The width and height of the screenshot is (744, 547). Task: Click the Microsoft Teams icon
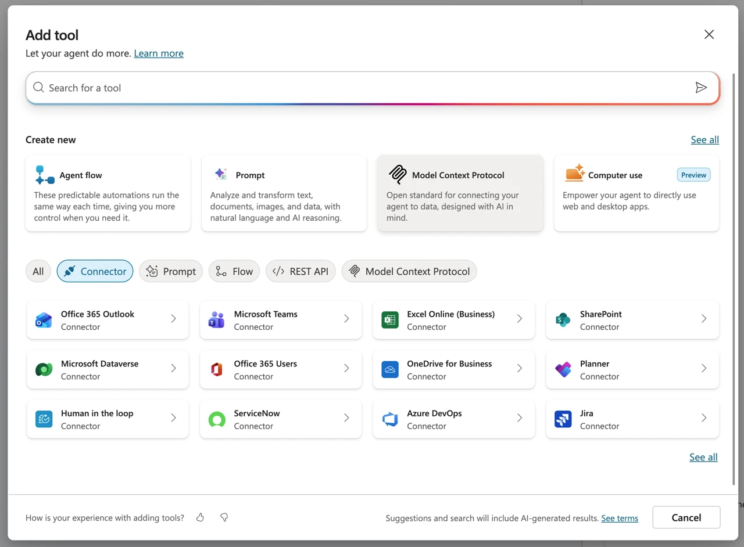pos(217,320)
